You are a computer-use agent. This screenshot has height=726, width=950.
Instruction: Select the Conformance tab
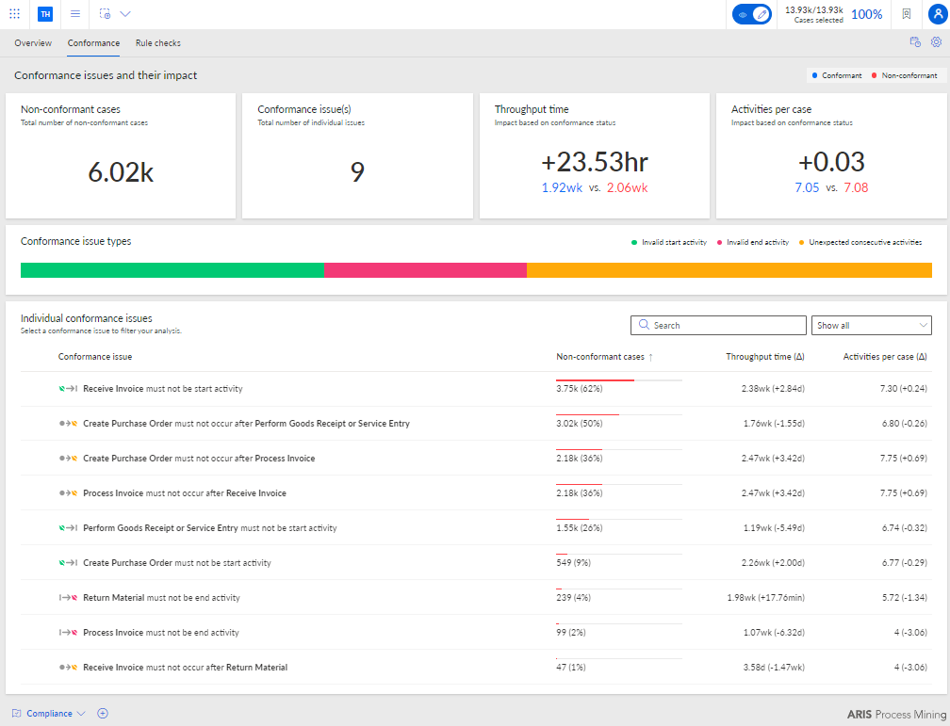(x=93, y=43)
